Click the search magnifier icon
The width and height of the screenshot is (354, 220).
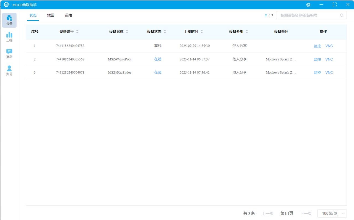[x=342, y=15]
